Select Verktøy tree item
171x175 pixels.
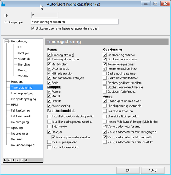(23, 76)
